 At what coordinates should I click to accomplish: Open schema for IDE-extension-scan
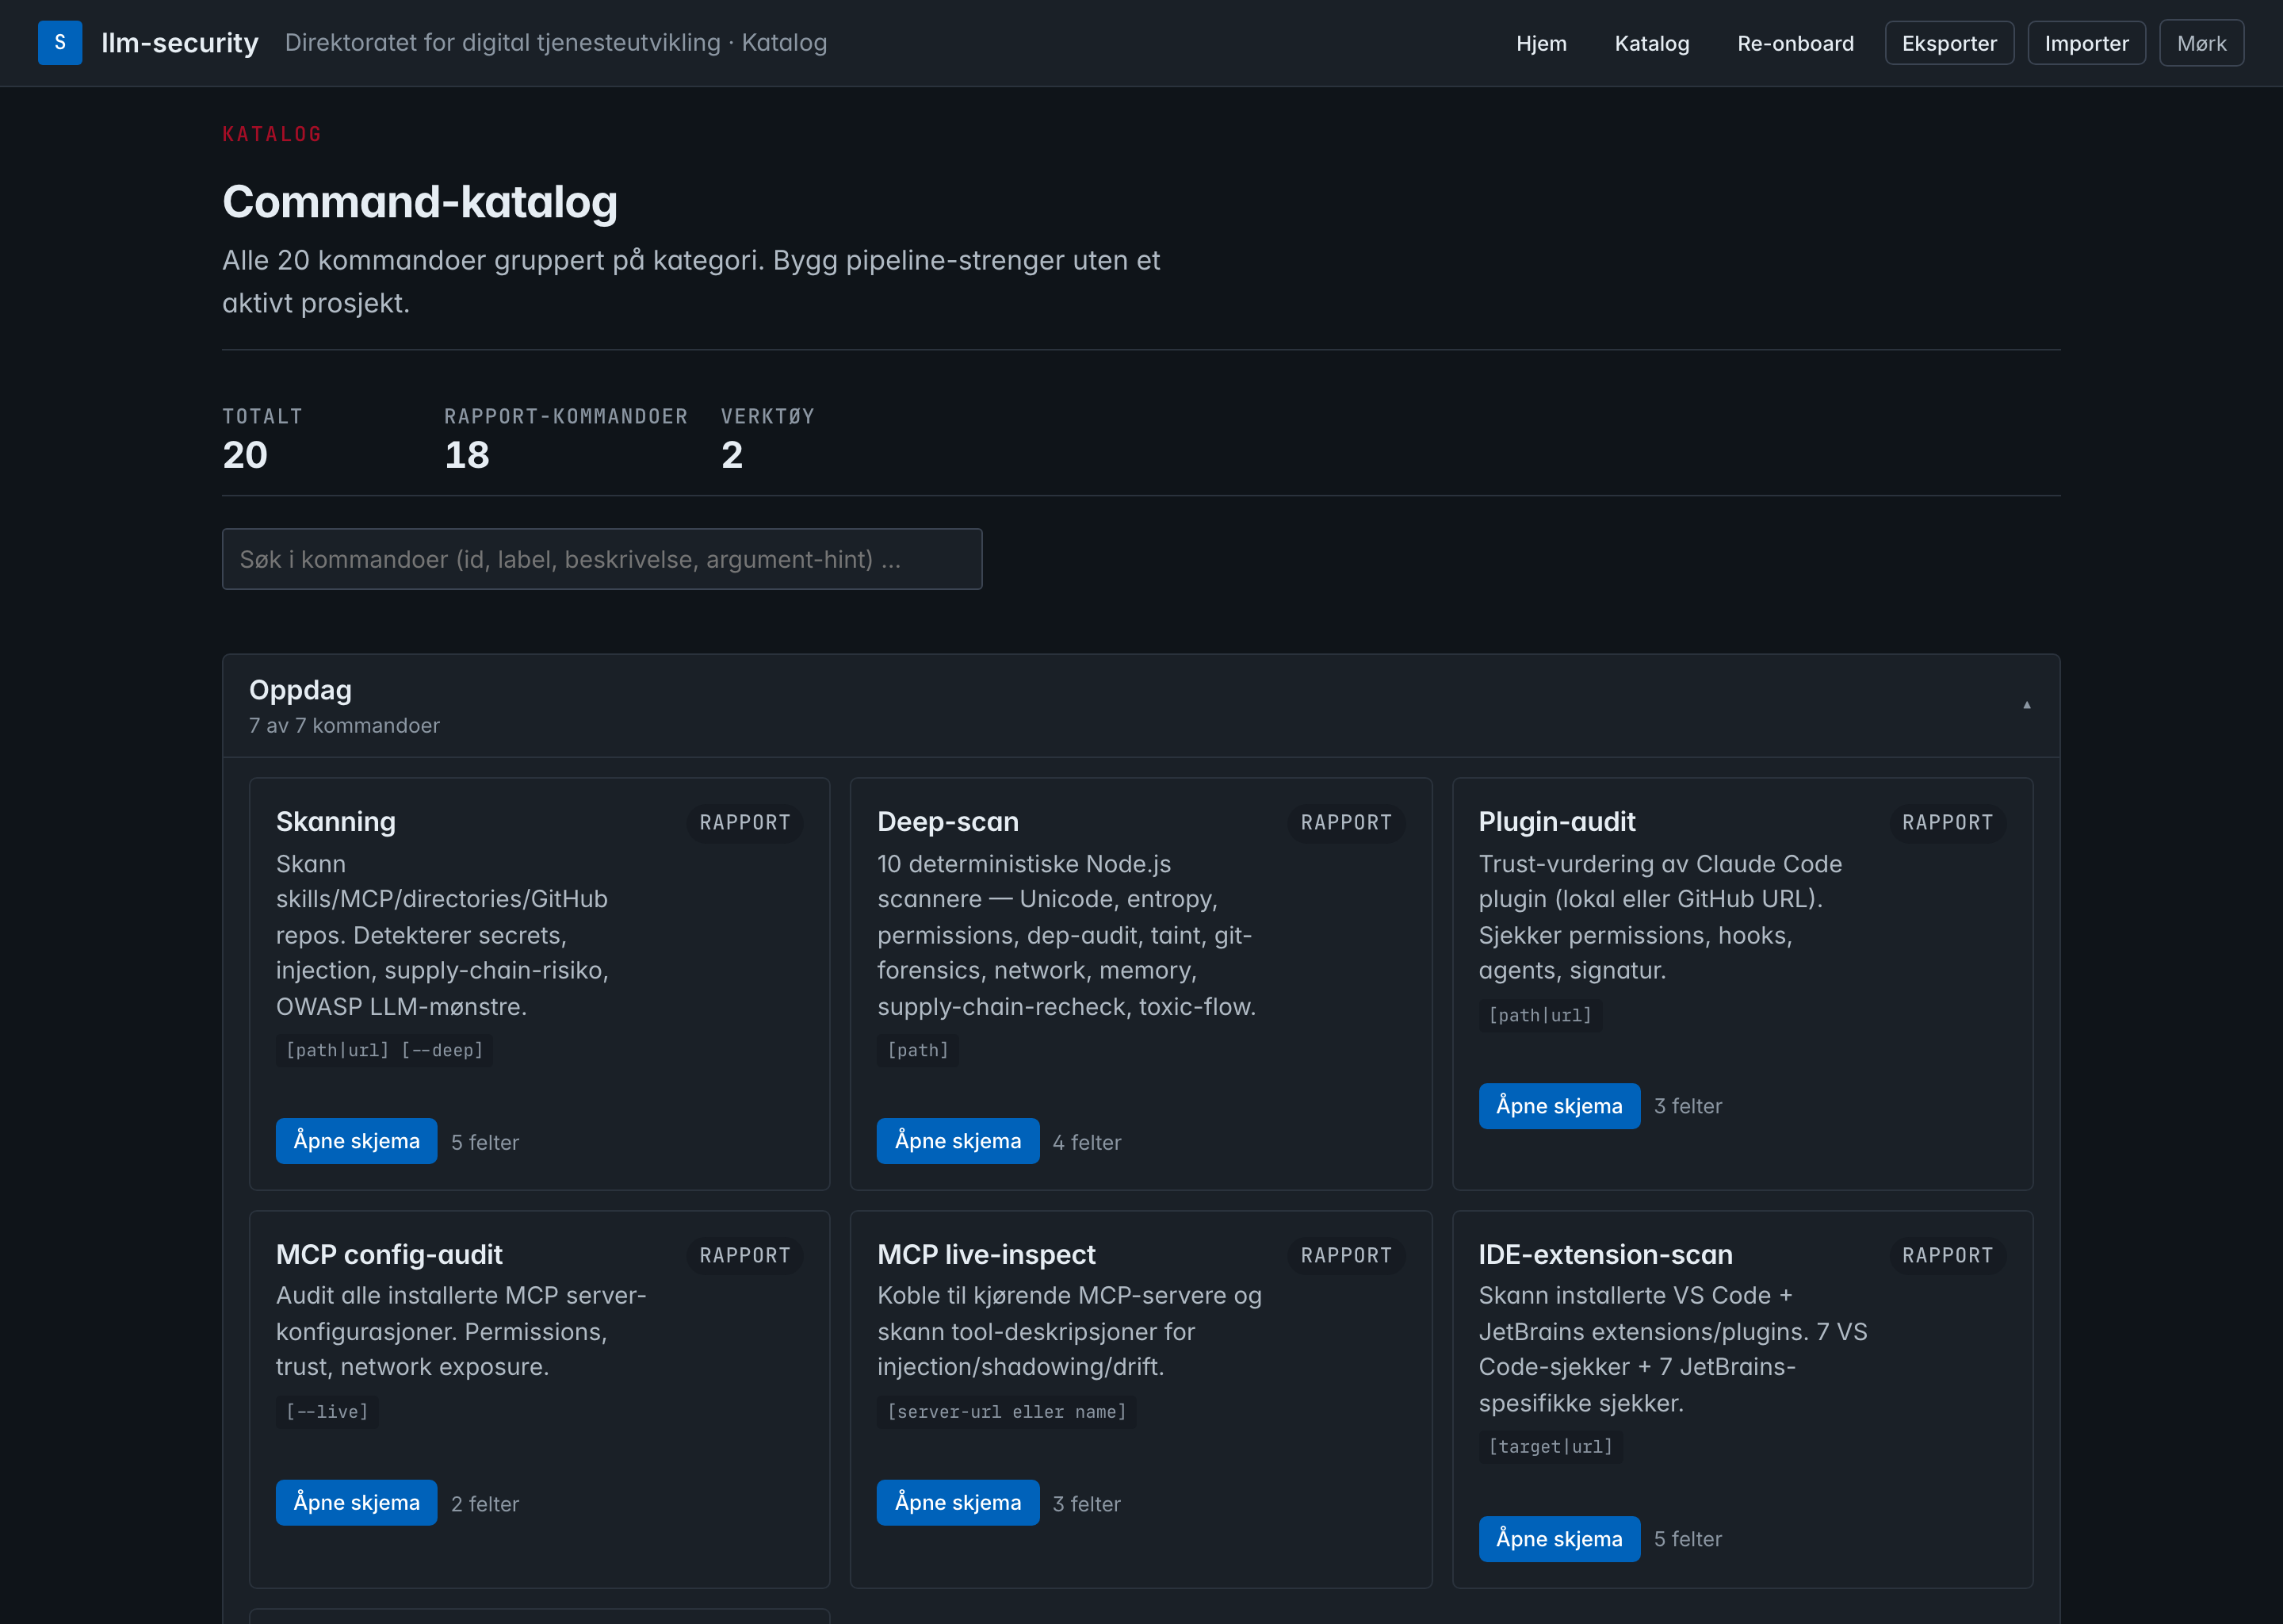[x=1559, y=1539]
